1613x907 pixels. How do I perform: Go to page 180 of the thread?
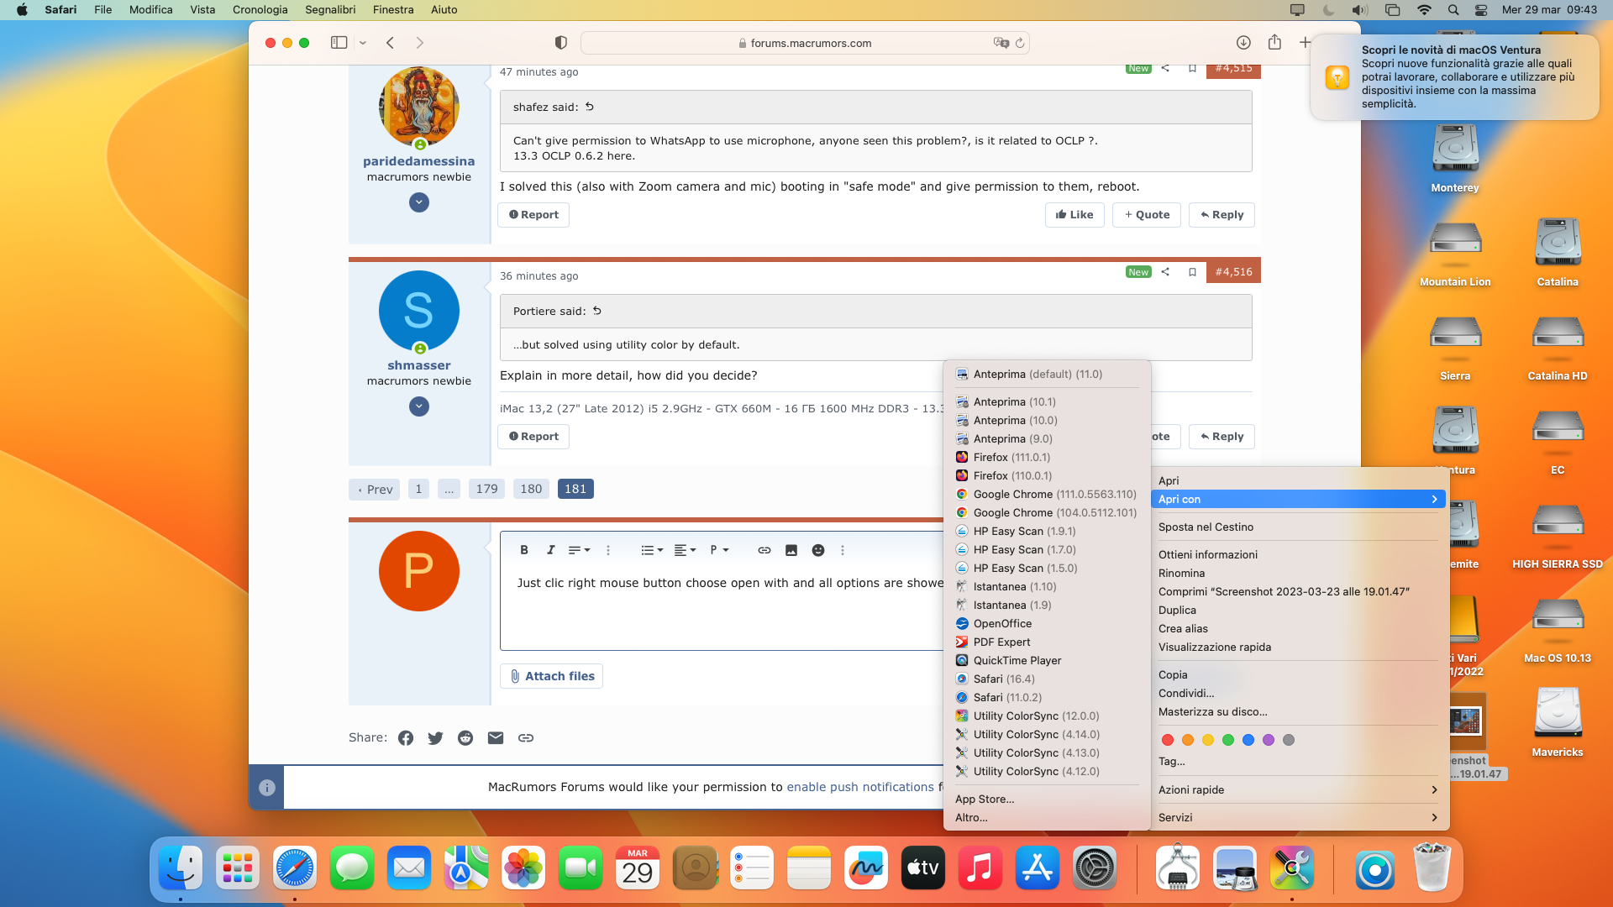[531, 489]
